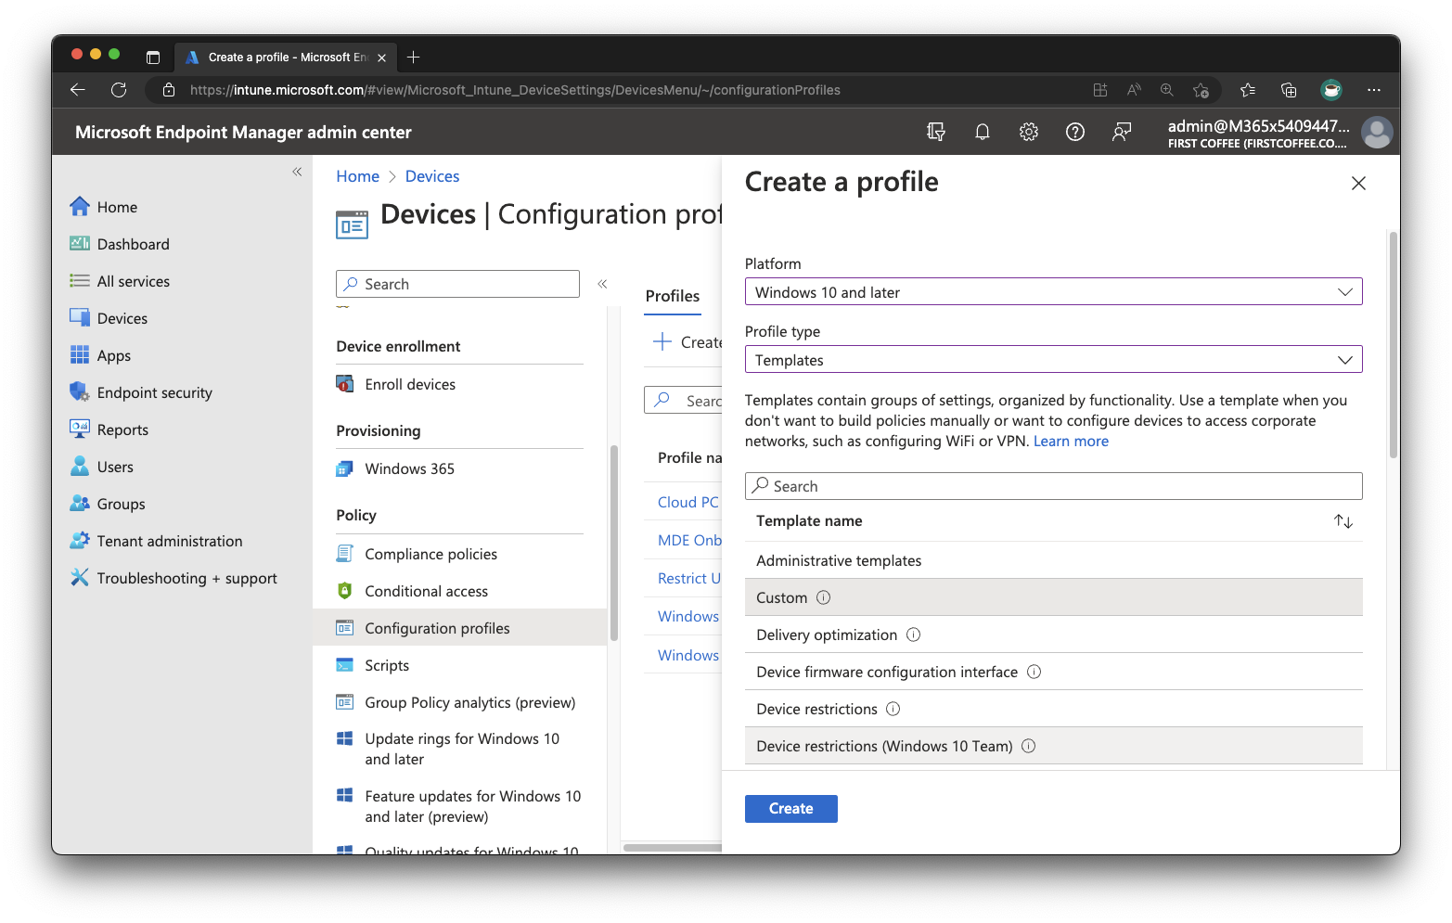Click the Create button

[790, 808]
